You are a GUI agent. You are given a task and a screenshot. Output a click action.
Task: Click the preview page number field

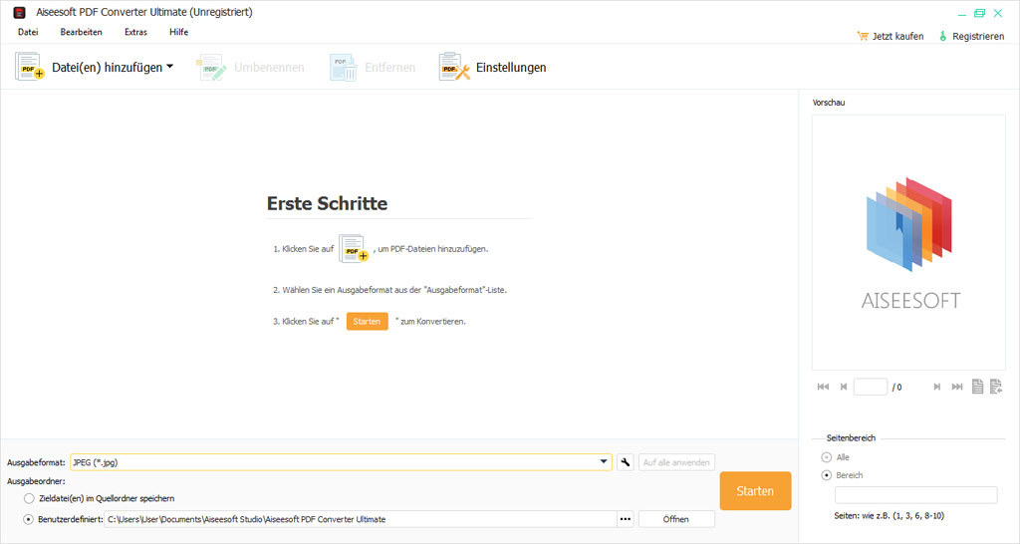871,387
